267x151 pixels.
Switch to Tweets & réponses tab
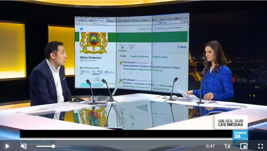coord(139,57)
